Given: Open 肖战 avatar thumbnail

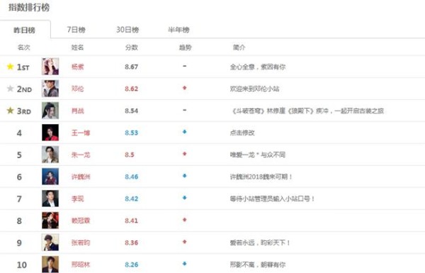Looking at the screenshot, I should pos(50,111).
